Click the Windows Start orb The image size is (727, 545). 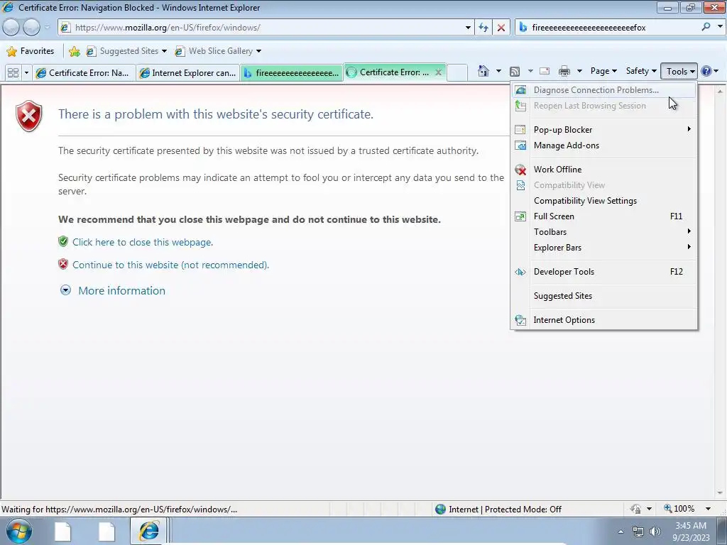pos(18,531)
